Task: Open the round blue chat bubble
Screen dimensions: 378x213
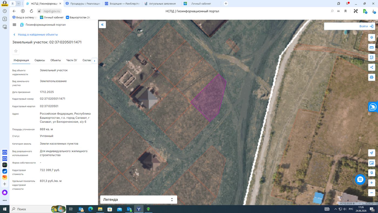Action: 360,179
